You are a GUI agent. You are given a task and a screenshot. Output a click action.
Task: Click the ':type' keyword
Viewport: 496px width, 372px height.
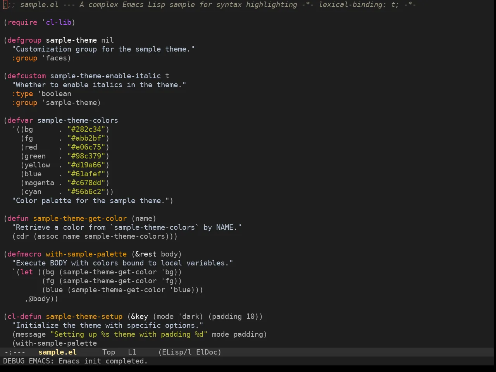[22, 93]
